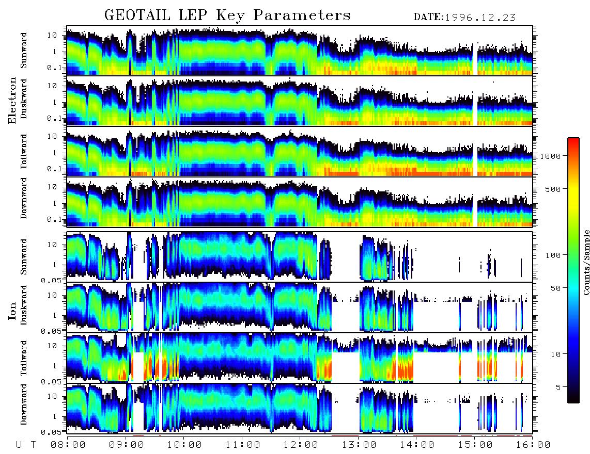Click the Electron Duskward panel label

[x=24, y=99]
